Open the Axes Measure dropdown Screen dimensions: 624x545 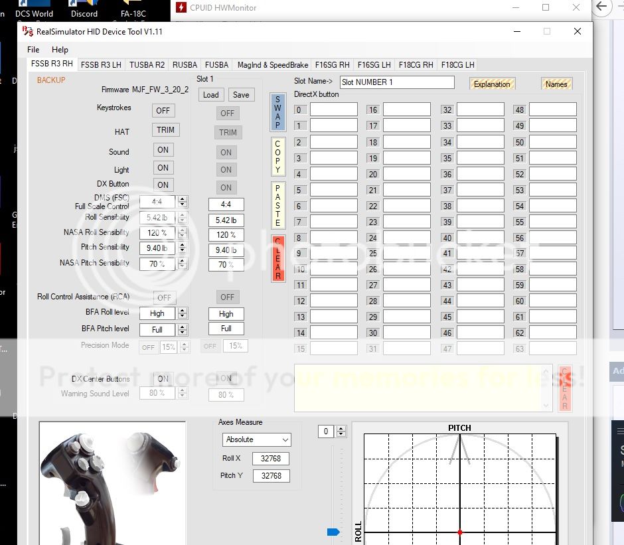pyautogui.click(x=256, y=440)
